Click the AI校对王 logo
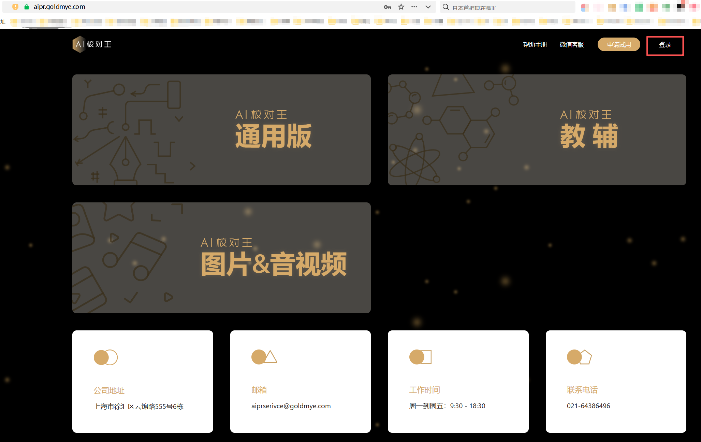Screen dimensions: 701x442 coord(92,44)
